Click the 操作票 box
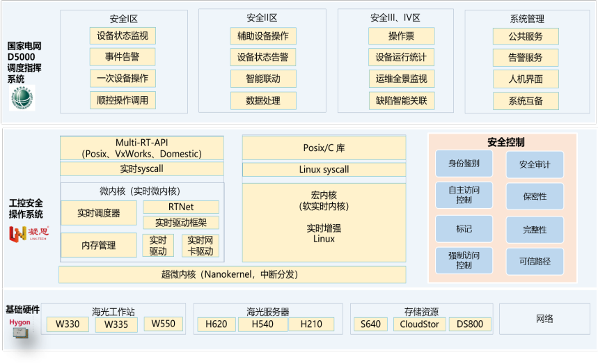Screen dimensions: 598x364 click(401, 36)
